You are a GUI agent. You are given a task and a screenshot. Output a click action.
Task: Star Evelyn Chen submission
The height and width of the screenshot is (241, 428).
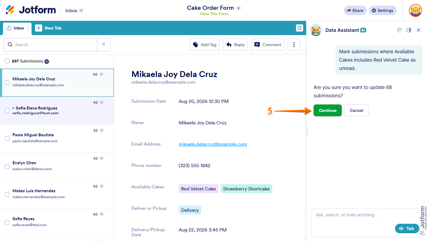[x=102, y=158]
